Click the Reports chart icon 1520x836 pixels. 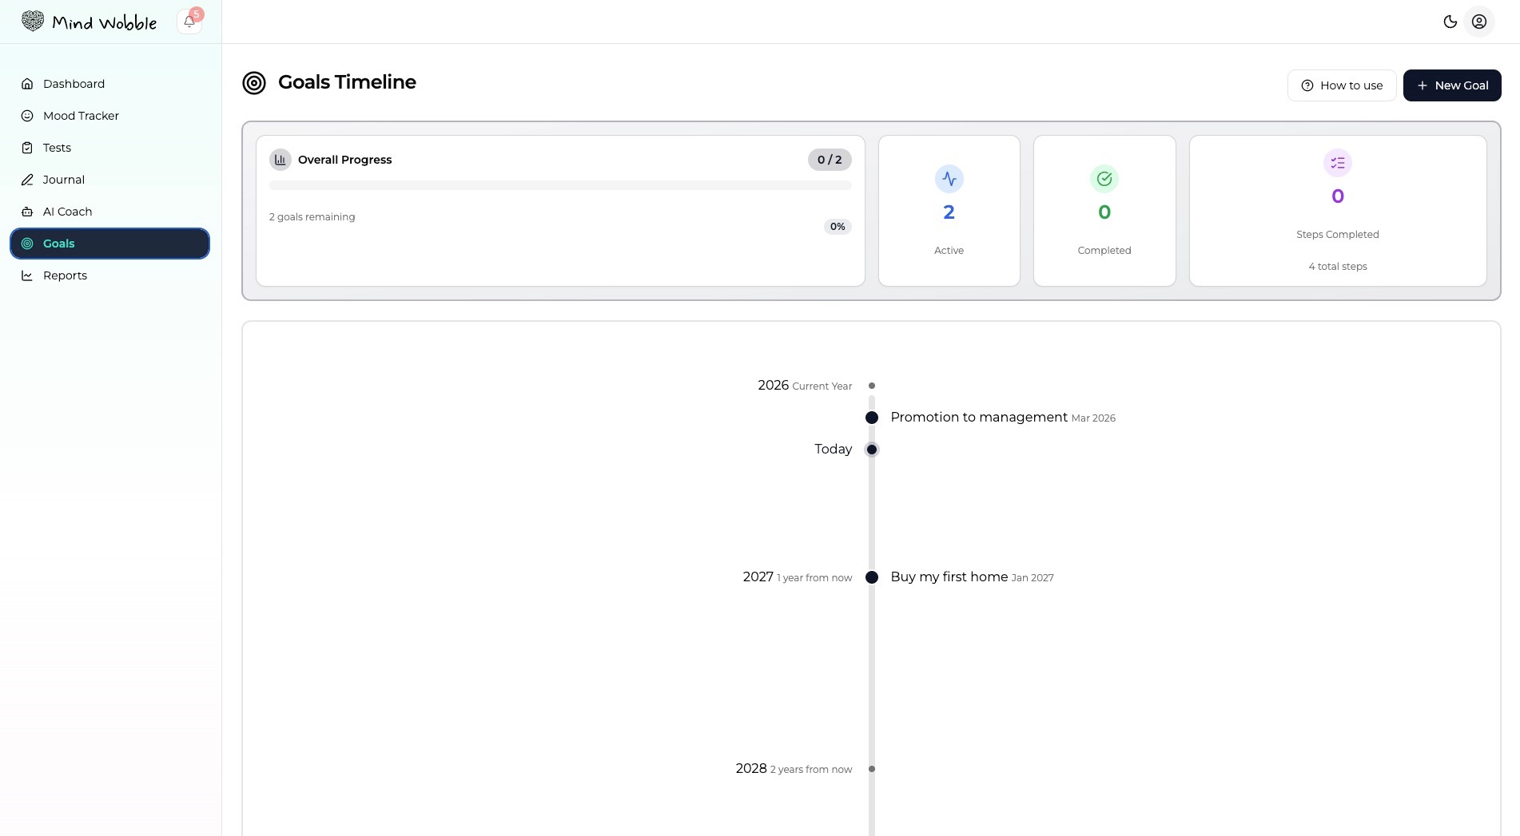tap(27, 275)
